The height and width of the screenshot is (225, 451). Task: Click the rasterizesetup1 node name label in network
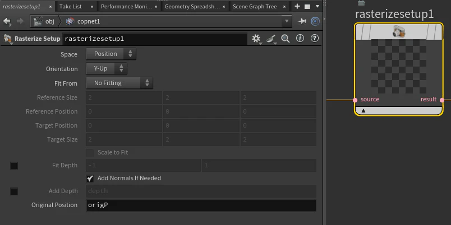(394, 14)
